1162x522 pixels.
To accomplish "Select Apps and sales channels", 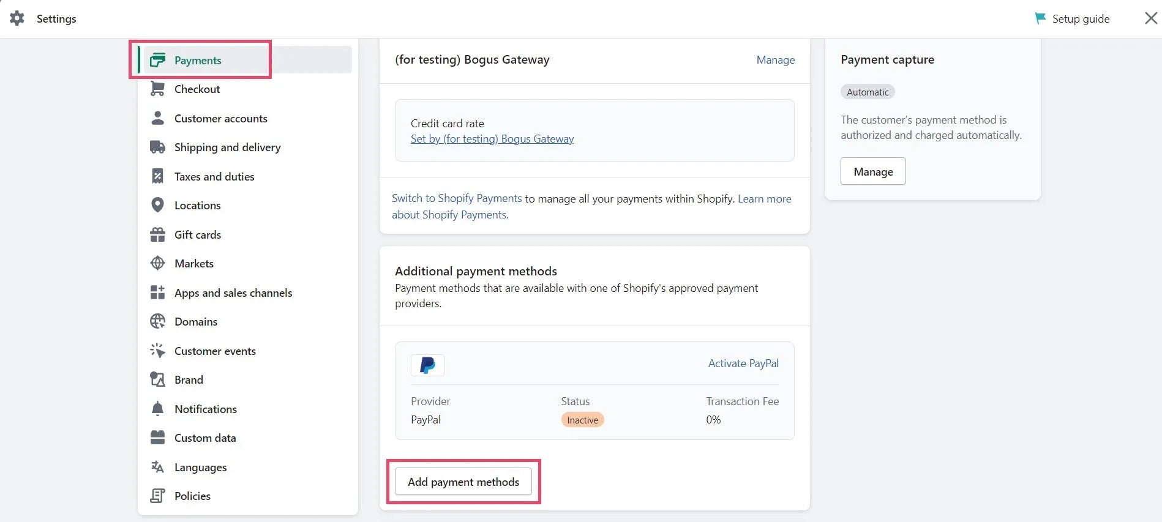I will click(233, 293).
